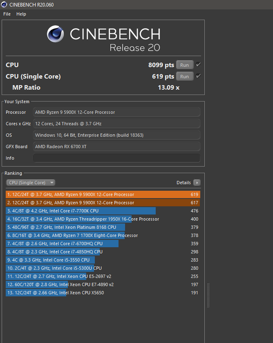
Task: Run the CPU multi-core benchmark
Action: click(185, 65)
